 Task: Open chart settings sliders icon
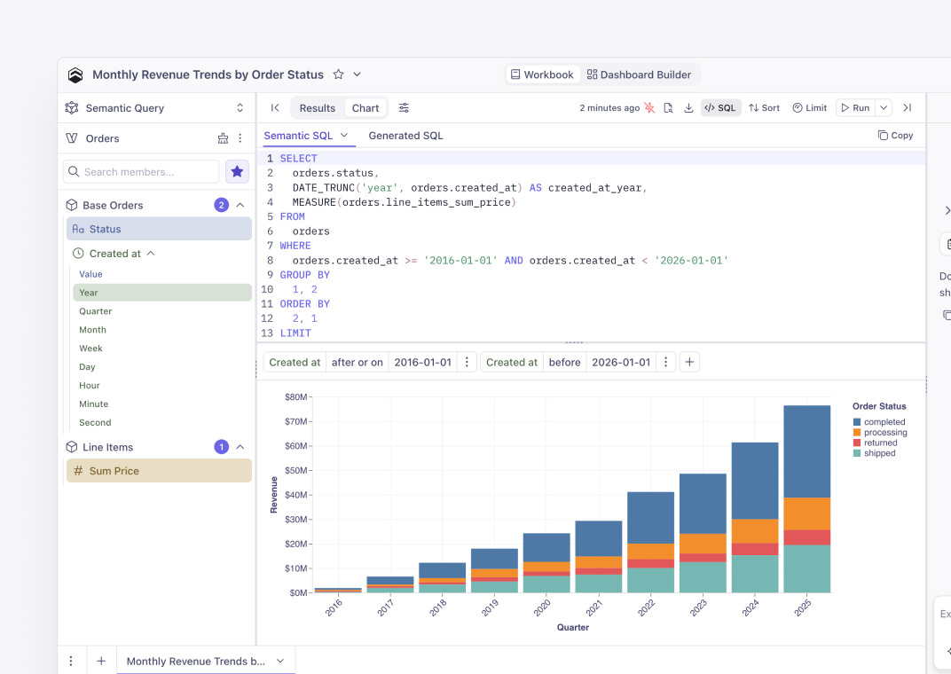tap(404, 108)
